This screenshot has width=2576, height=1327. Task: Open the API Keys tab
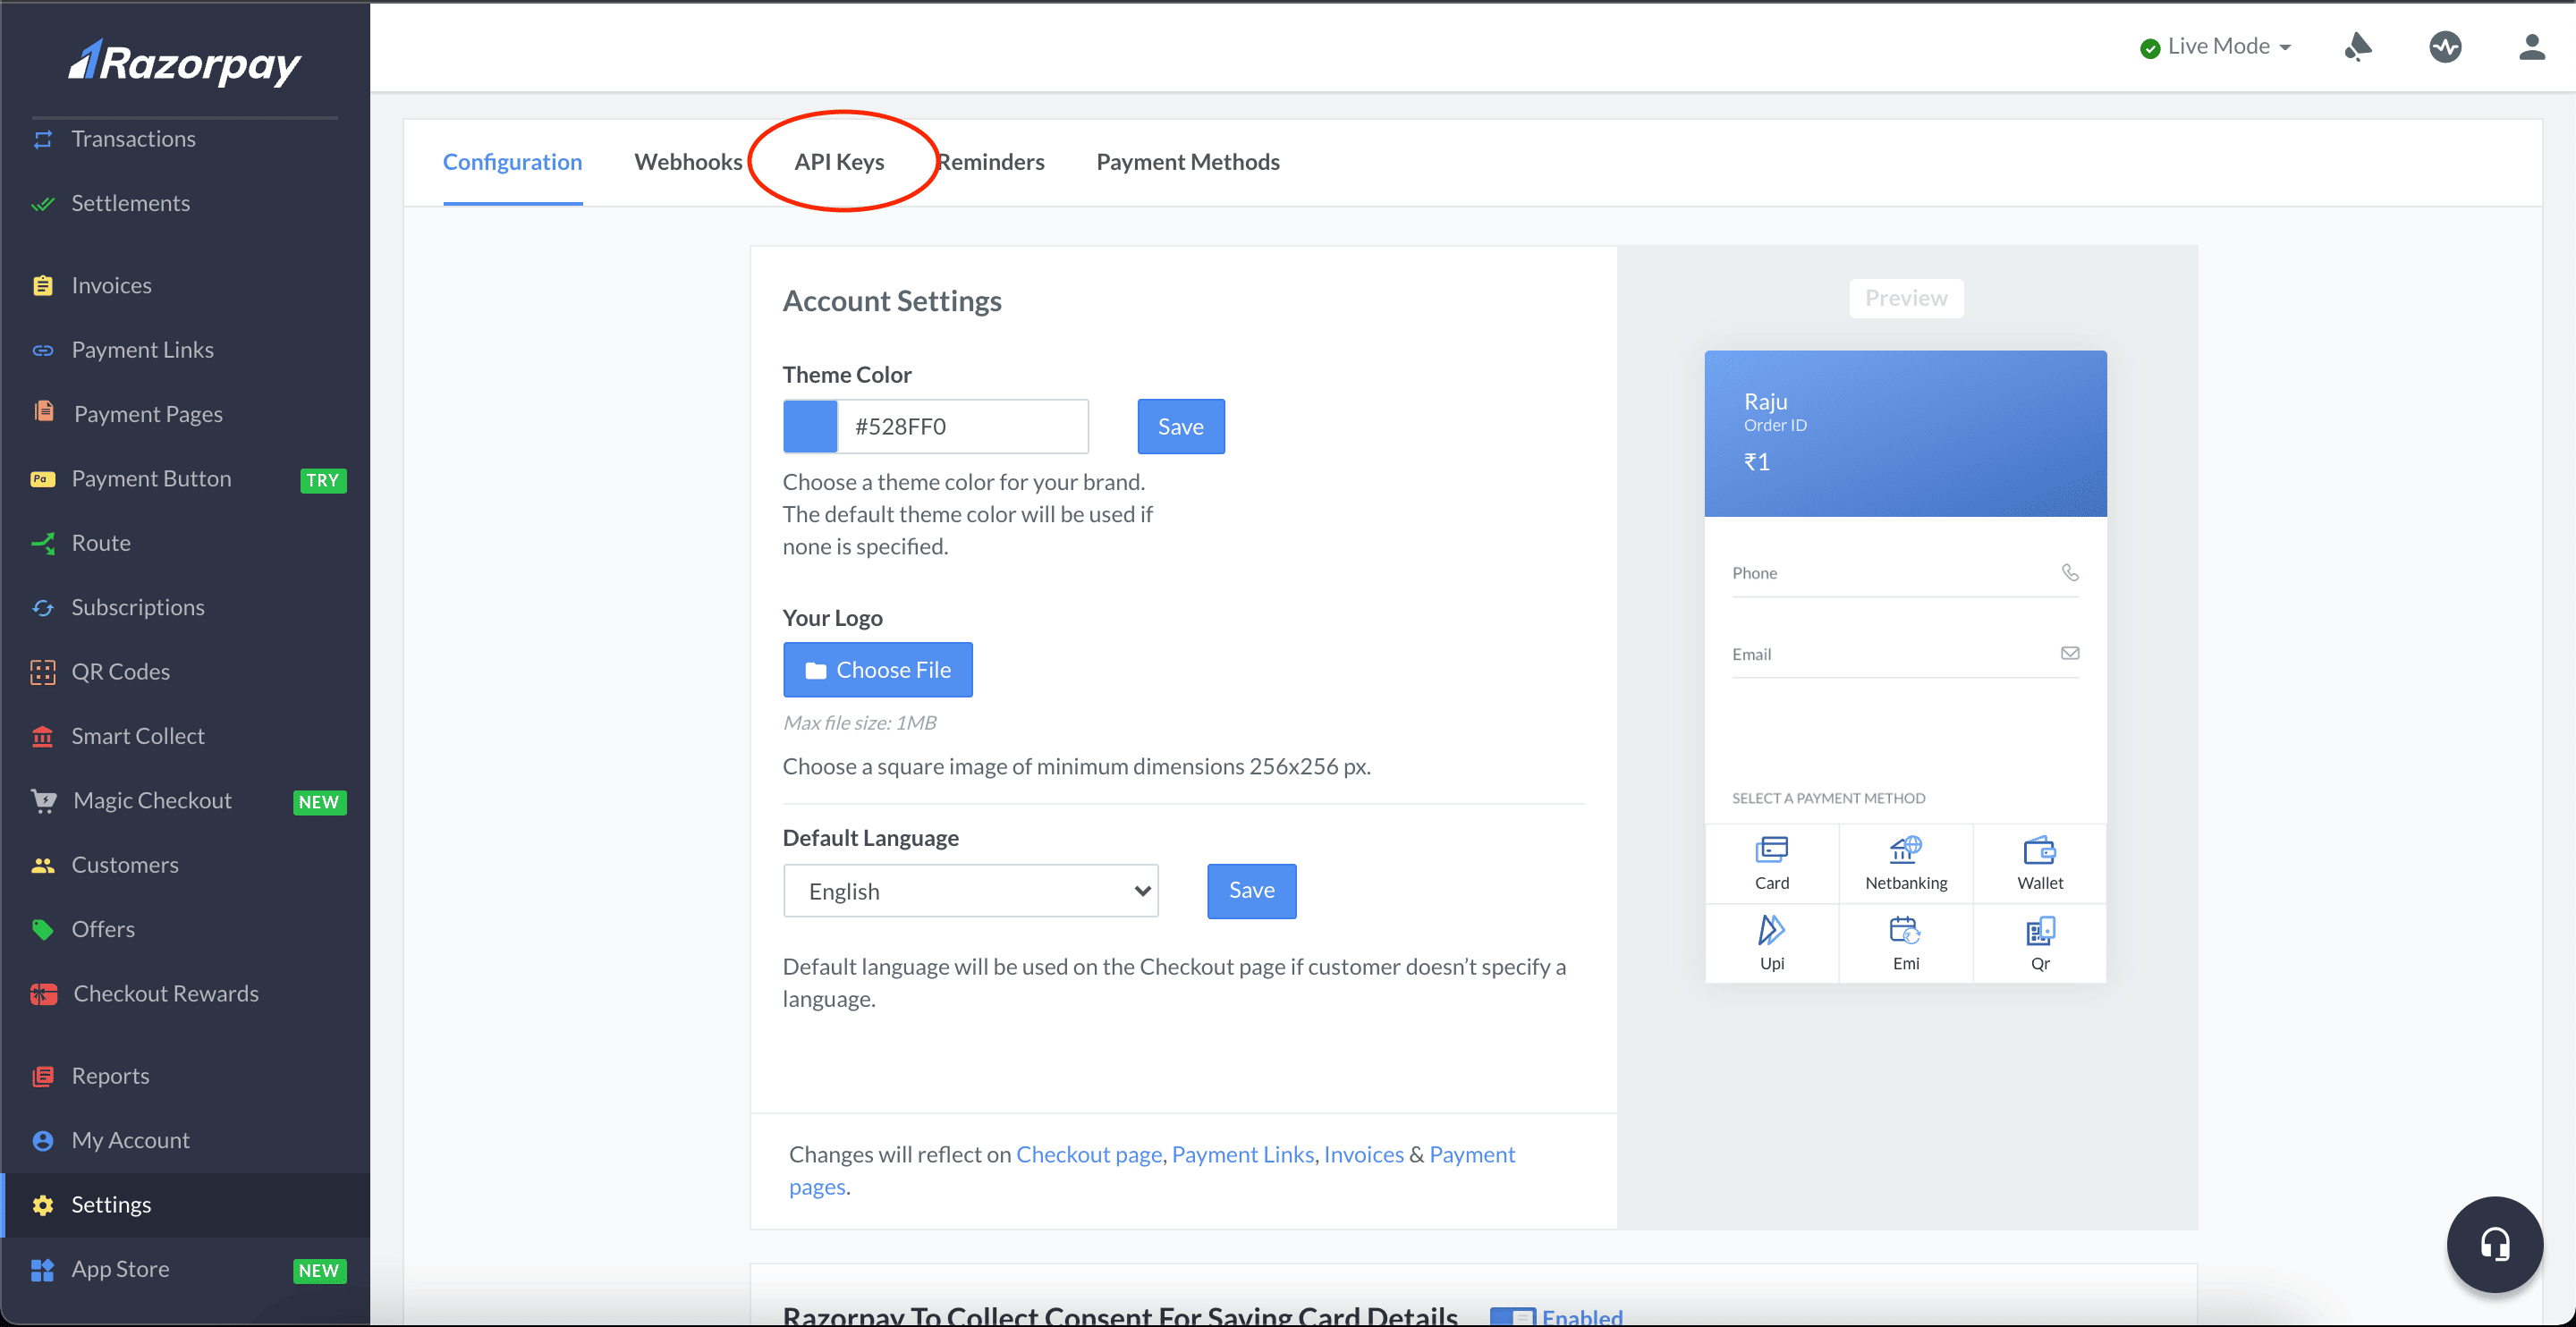click(x=839, y=162)
